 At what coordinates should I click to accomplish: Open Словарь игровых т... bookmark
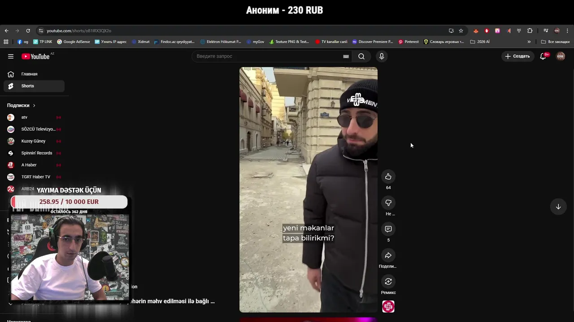[x=444, y=42]
